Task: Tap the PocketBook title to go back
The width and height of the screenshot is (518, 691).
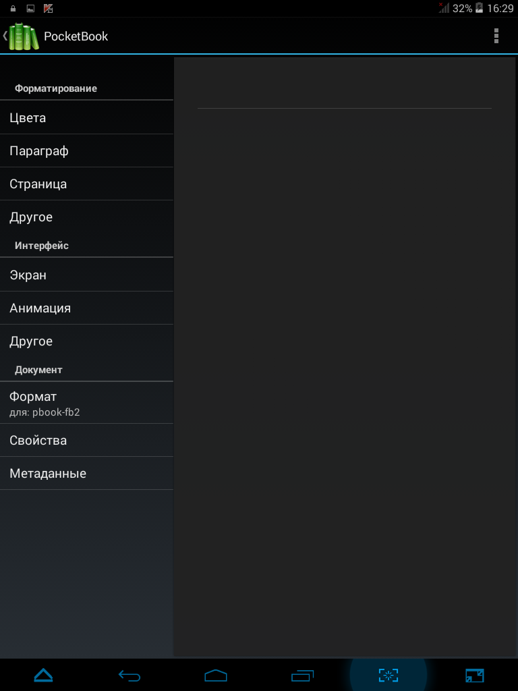Action: point(76,36)
